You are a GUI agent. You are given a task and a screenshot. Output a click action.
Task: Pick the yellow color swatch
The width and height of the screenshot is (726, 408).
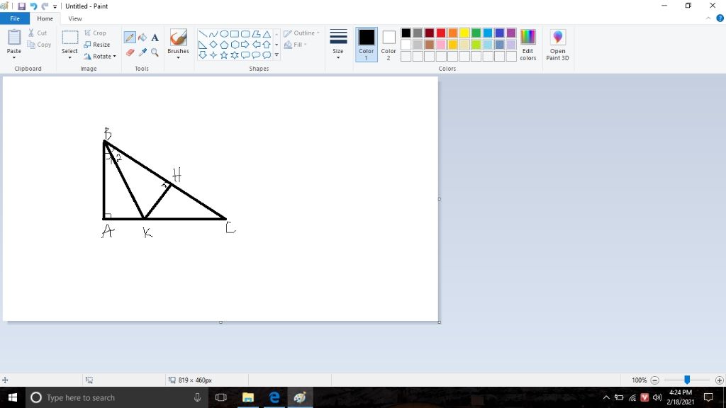pyautogui.click(x=464, y=33)
